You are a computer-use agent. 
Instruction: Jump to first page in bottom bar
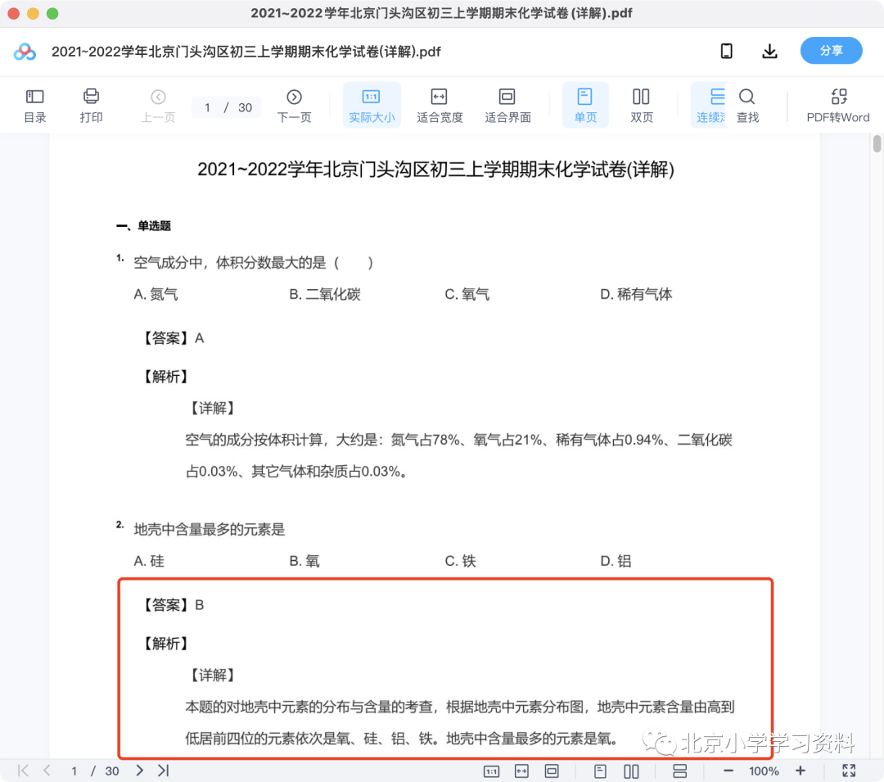pos(23,771)
